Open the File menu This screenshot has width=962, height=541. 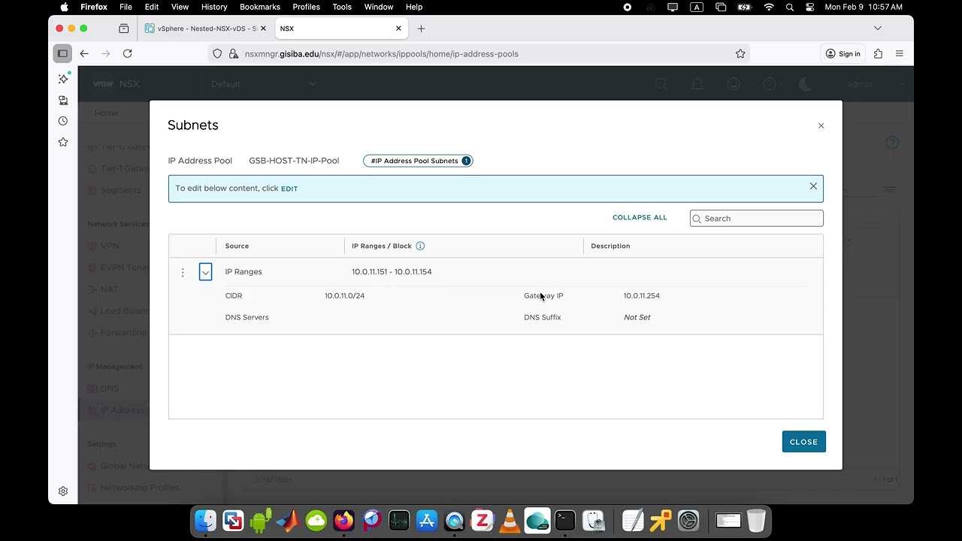tap(126, 7)
